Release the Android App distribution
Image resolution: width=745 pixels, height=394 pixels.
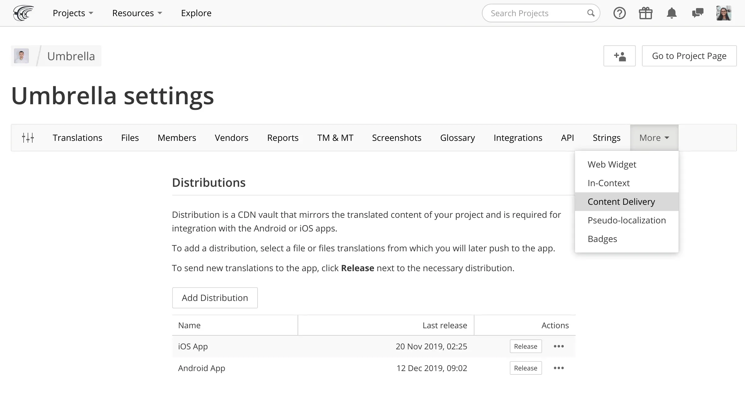(x=526, y=368)
